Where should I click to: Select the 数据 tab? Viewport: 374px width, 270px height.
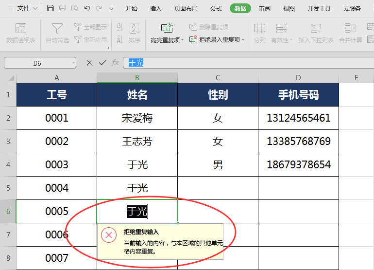click(240, 9)
